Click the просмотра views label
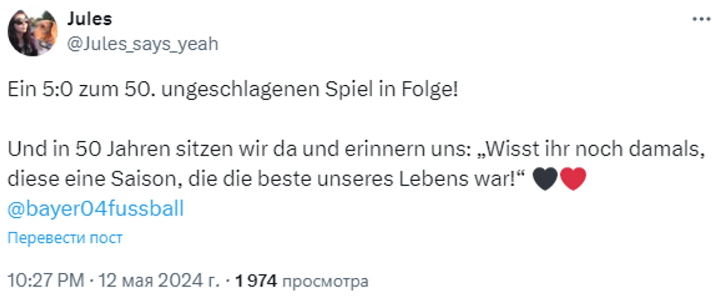 (x=325, y=282)
